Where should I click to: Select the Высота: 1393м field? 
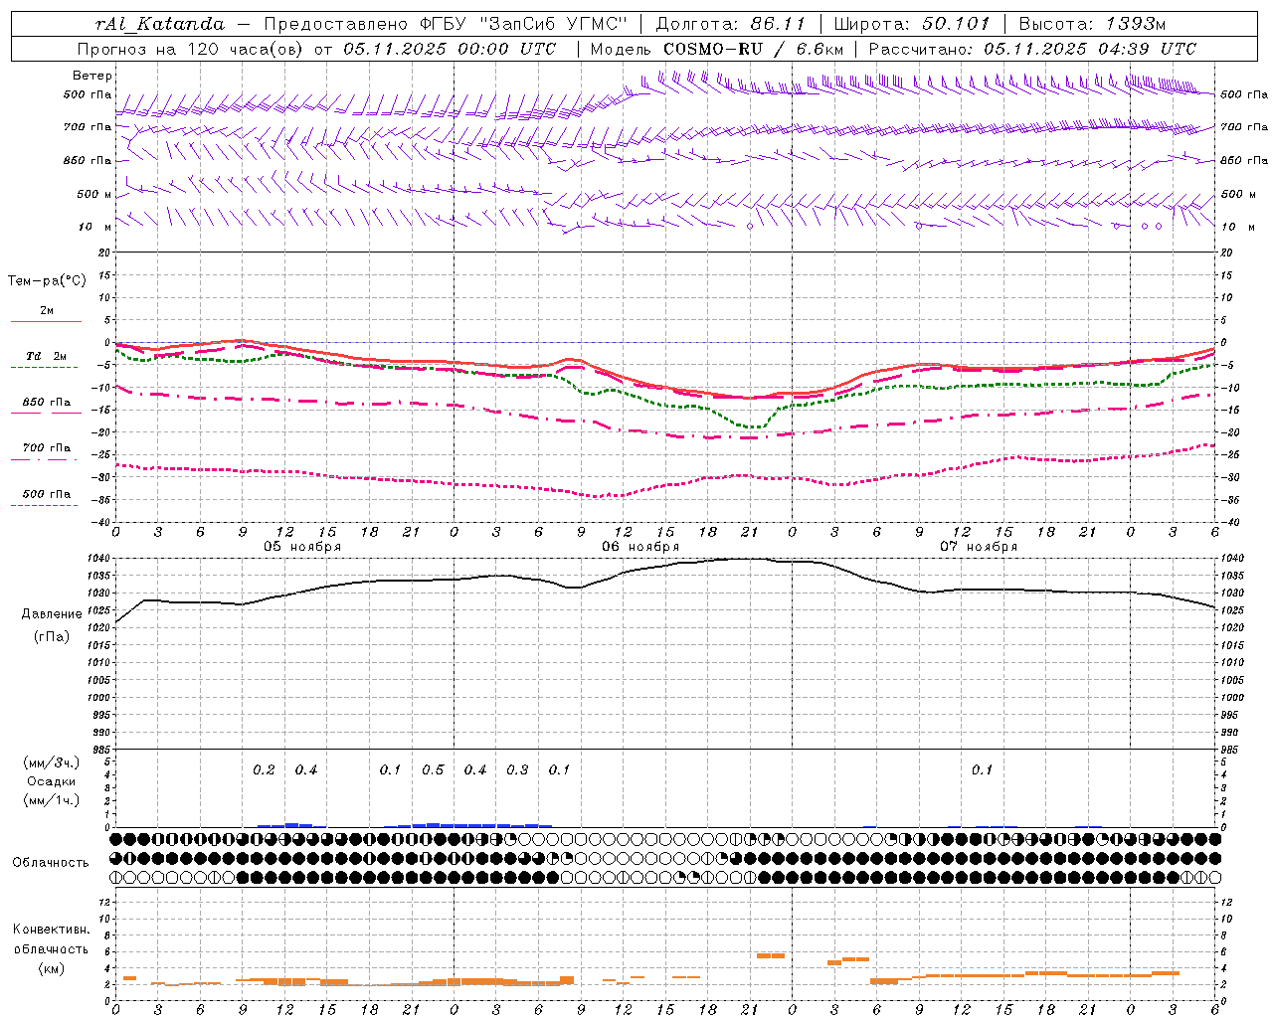pyautogui.click(x=1092, y=24)
